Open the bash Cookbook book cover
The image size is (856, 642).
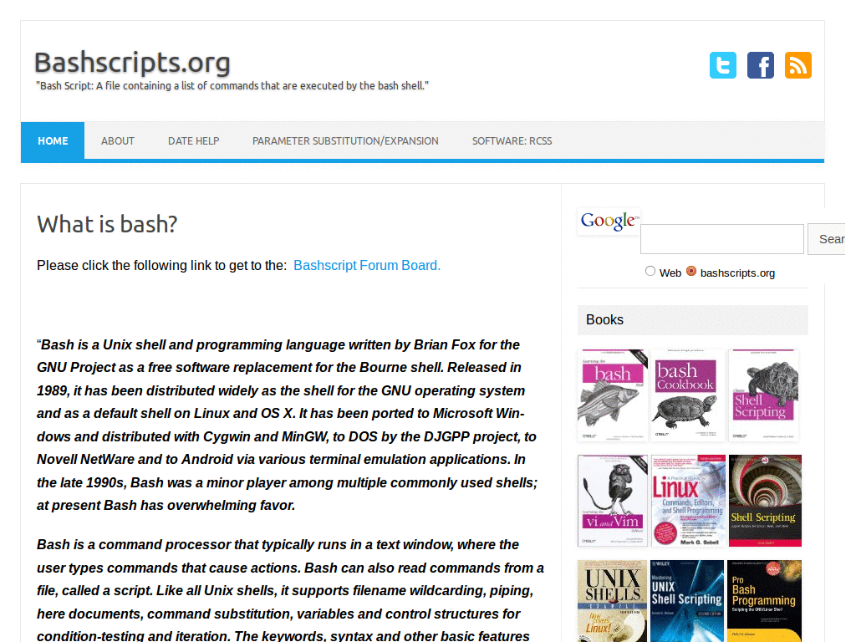coord(688,395)
